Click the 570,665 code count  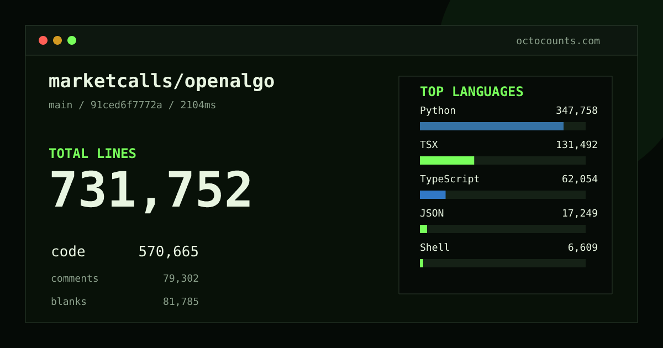click(x=169, y=252)
